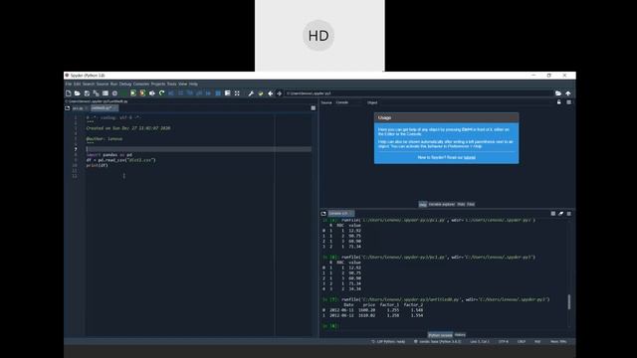The image size is (637, 358).
Task: Open editor pane options menu icon
Action: [x=314, y=108]
